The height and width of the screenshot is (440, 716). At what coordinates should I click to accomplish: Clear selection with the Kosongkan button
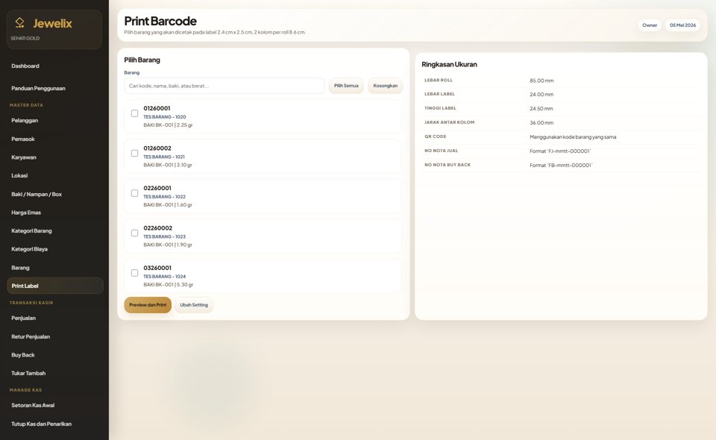pos(386,86)
